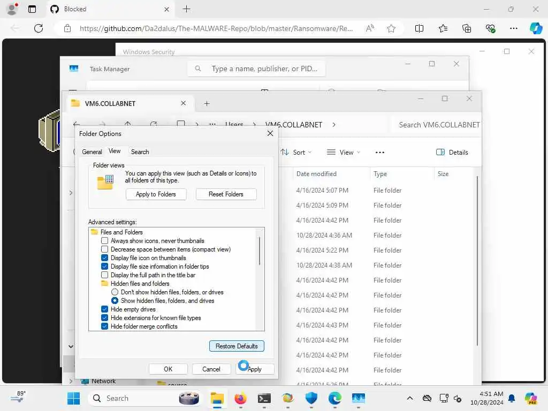Uncheck Display file size information in folder tips
The width and height of the screenshot is (548, 411).
[x=104, y=267]
